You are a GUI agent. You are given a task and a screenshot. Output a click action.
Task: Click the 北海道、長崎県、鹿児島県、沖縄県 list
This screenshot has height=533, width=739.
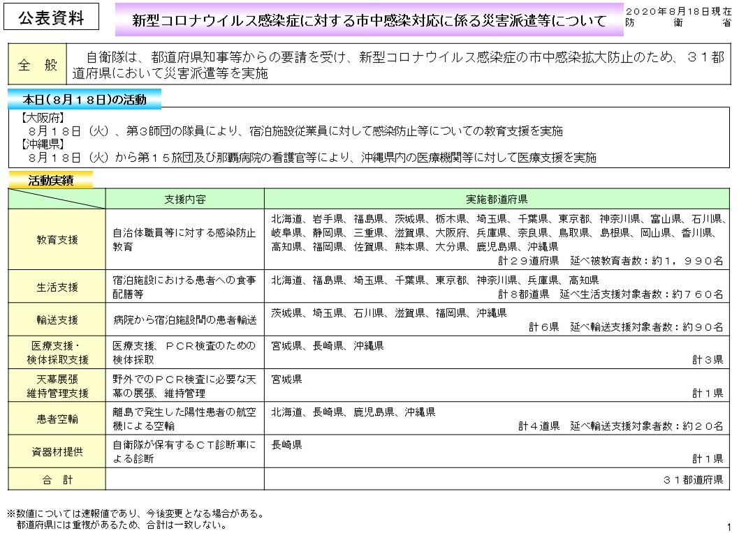(x=353, y=412)
